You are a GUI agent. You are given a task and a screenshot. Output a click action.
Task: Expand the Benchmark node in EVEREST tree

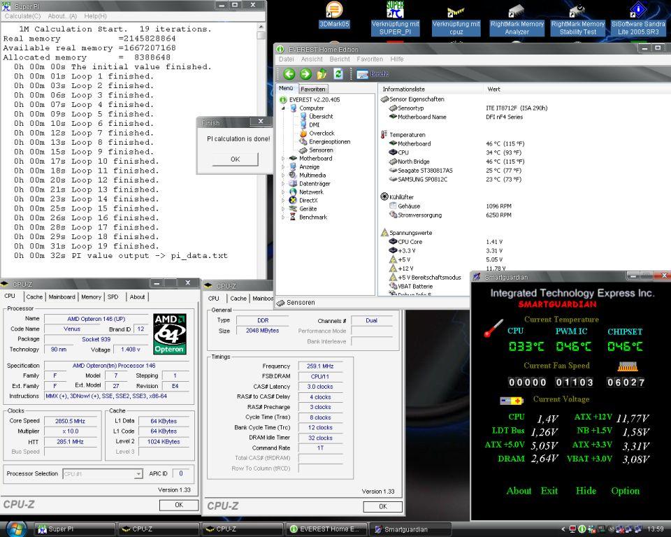(x=283, y=217)
